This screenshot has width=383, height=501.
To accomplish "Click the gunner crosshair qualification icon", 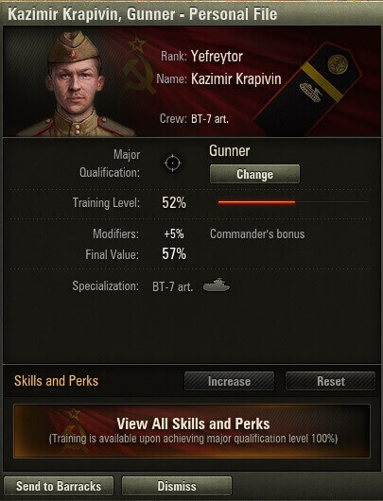I will coord(173,164).
